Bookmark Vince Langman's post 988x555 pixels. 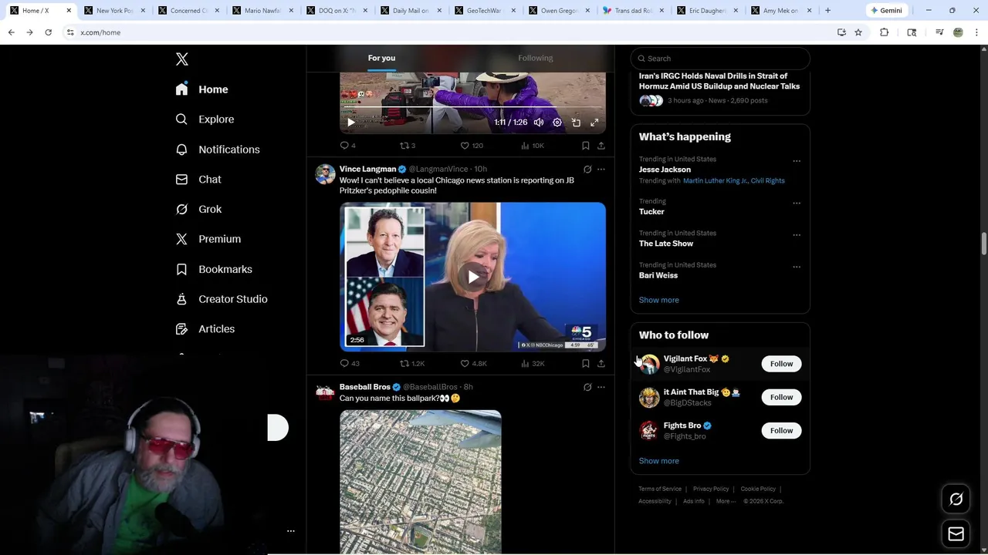[x=586, y=364]
